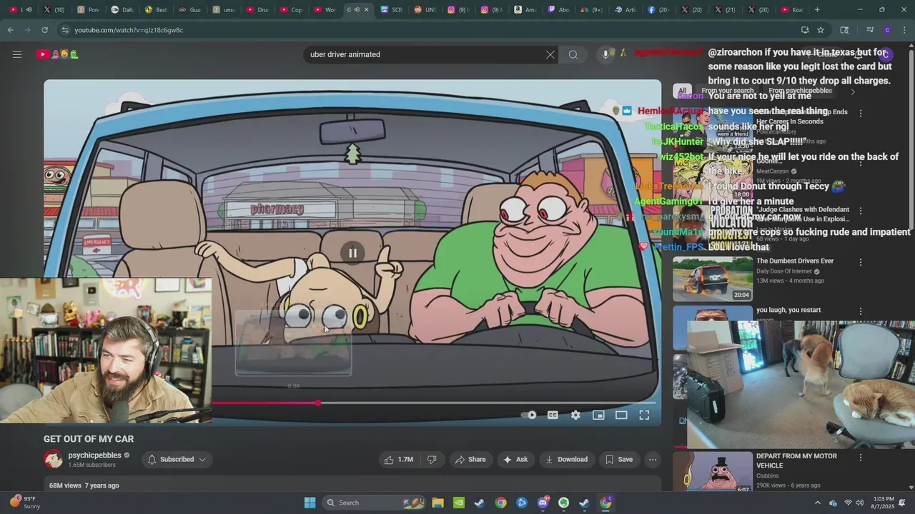Switch to the SCR browser tab
Viewport: 915px width, 514px height.
point(392,10)
